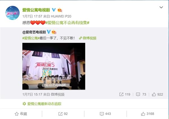Click the repost button showing 92
This screenshot has height=119, width=169.
63,114
